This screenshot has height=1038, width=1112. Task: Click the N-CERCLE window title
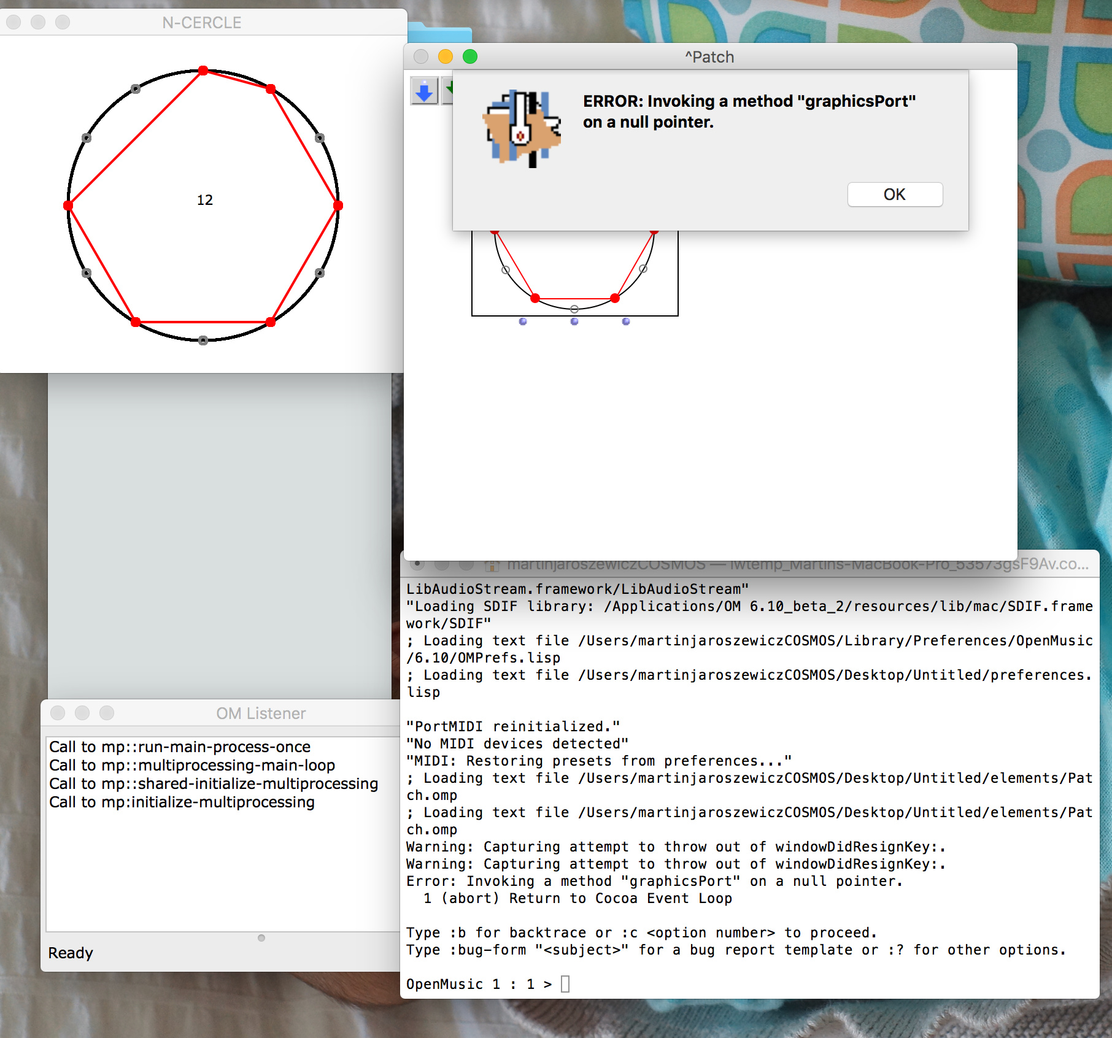point(202,23)
